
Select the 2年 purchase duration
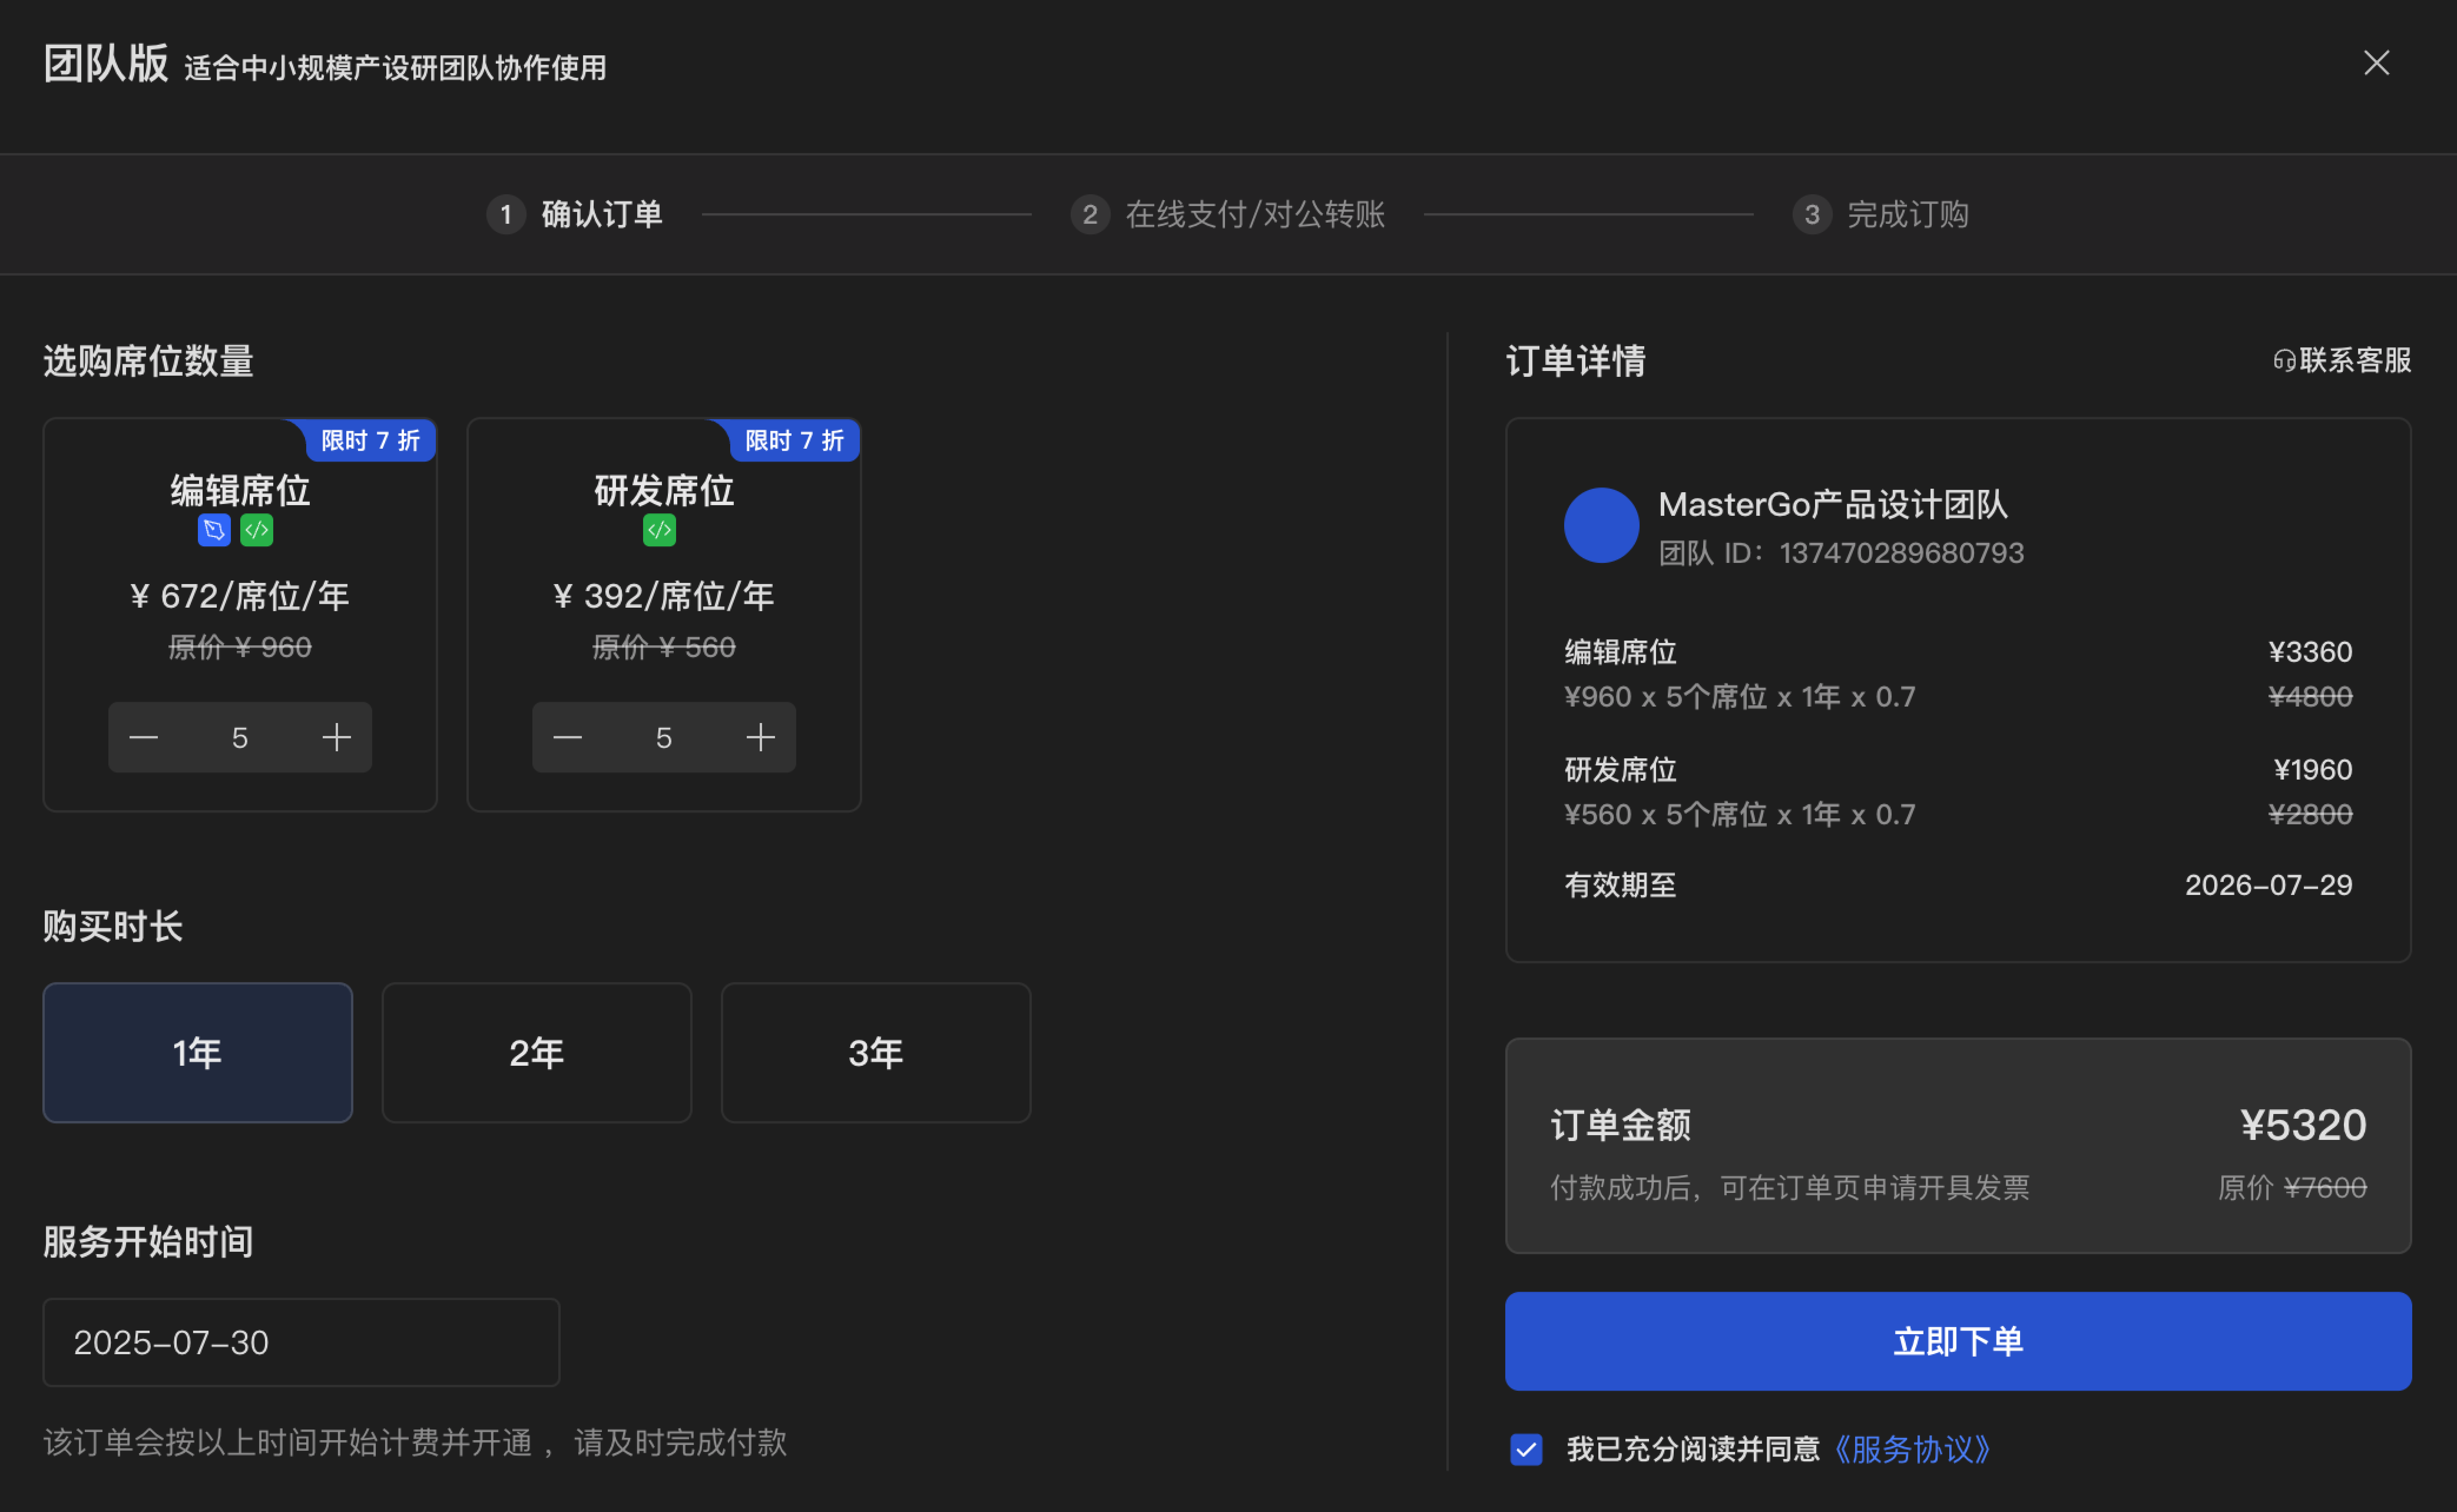(x=537, y=1053)
